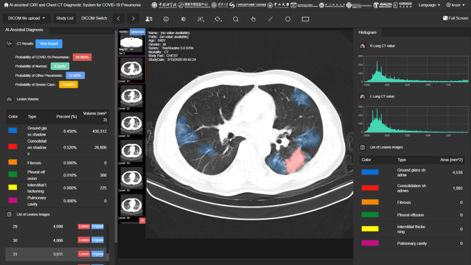Choose the line measurement tool
This screenshot has height=265, width=471.
(270, 19)
